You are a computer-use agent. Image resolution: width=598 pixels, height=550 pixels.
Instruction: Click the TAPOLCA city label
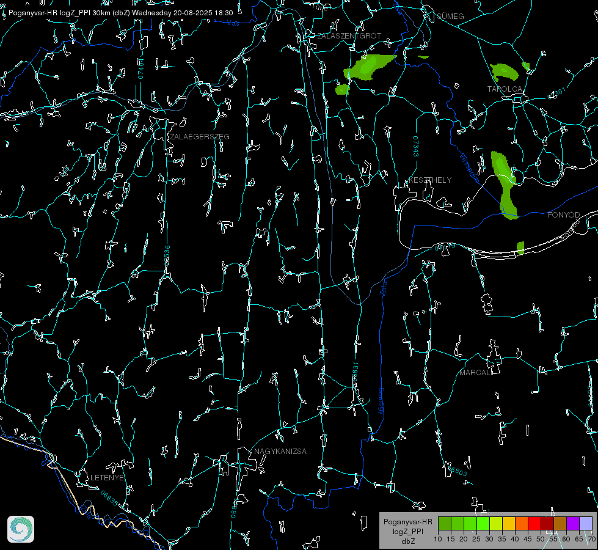click(x=505, y=89)
